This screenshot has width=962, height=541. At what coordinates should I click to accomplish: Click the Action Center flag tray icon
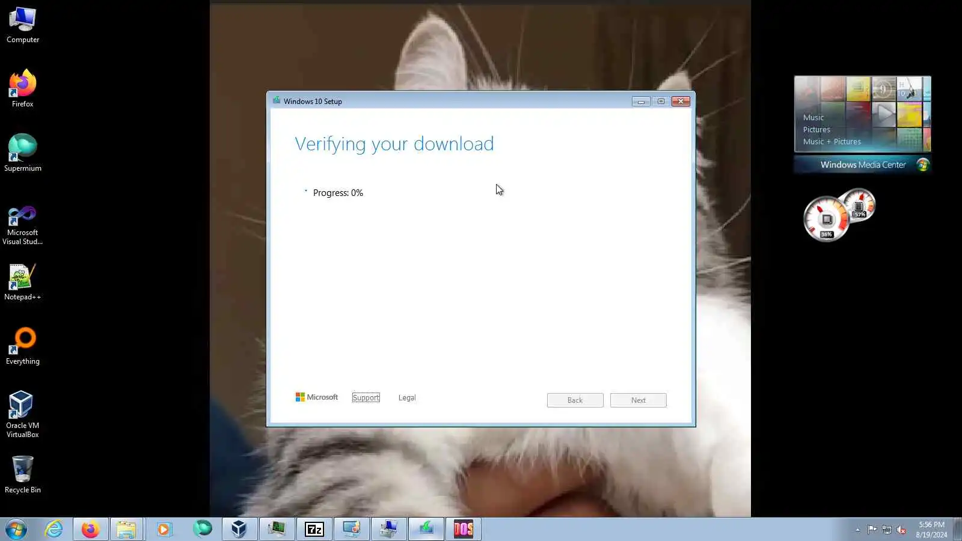[x=872, y=530]
